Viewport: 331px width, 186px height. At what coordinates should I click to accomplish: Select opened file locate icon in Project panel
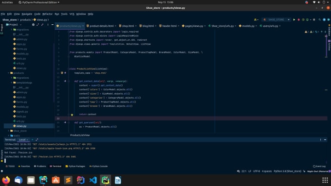click(33, 25)
